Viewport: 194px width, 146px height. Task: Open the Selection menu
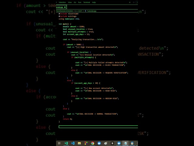(x=62, y=2)
